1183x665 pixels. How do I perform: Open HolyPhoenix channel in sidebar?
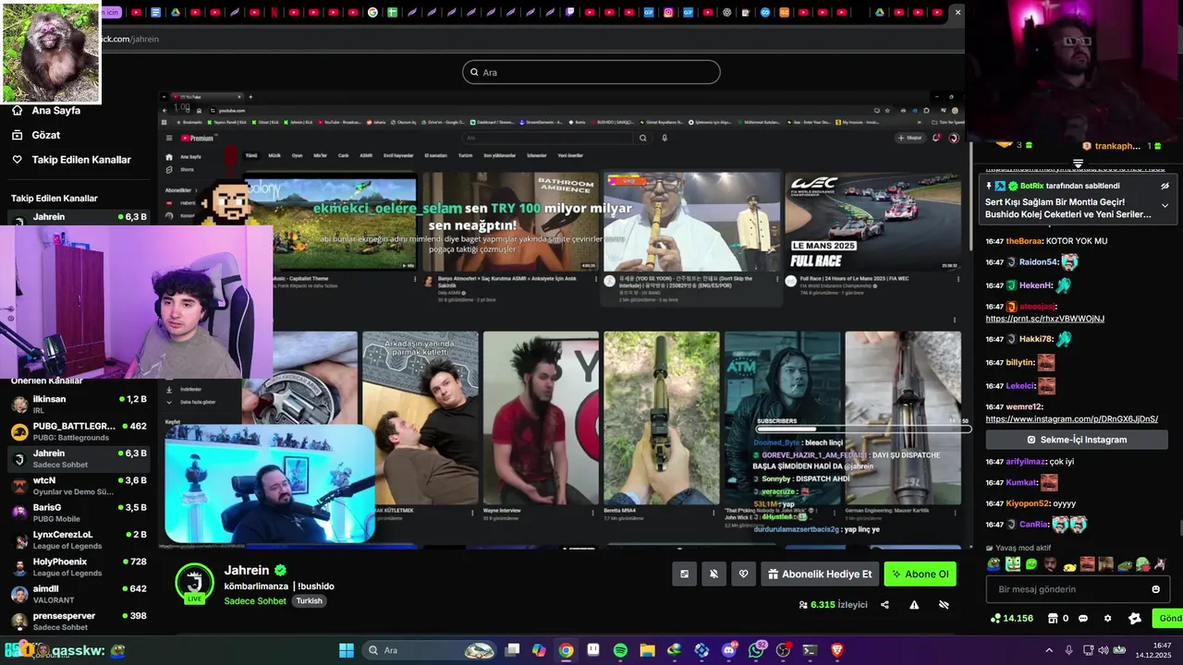(79, 567)
